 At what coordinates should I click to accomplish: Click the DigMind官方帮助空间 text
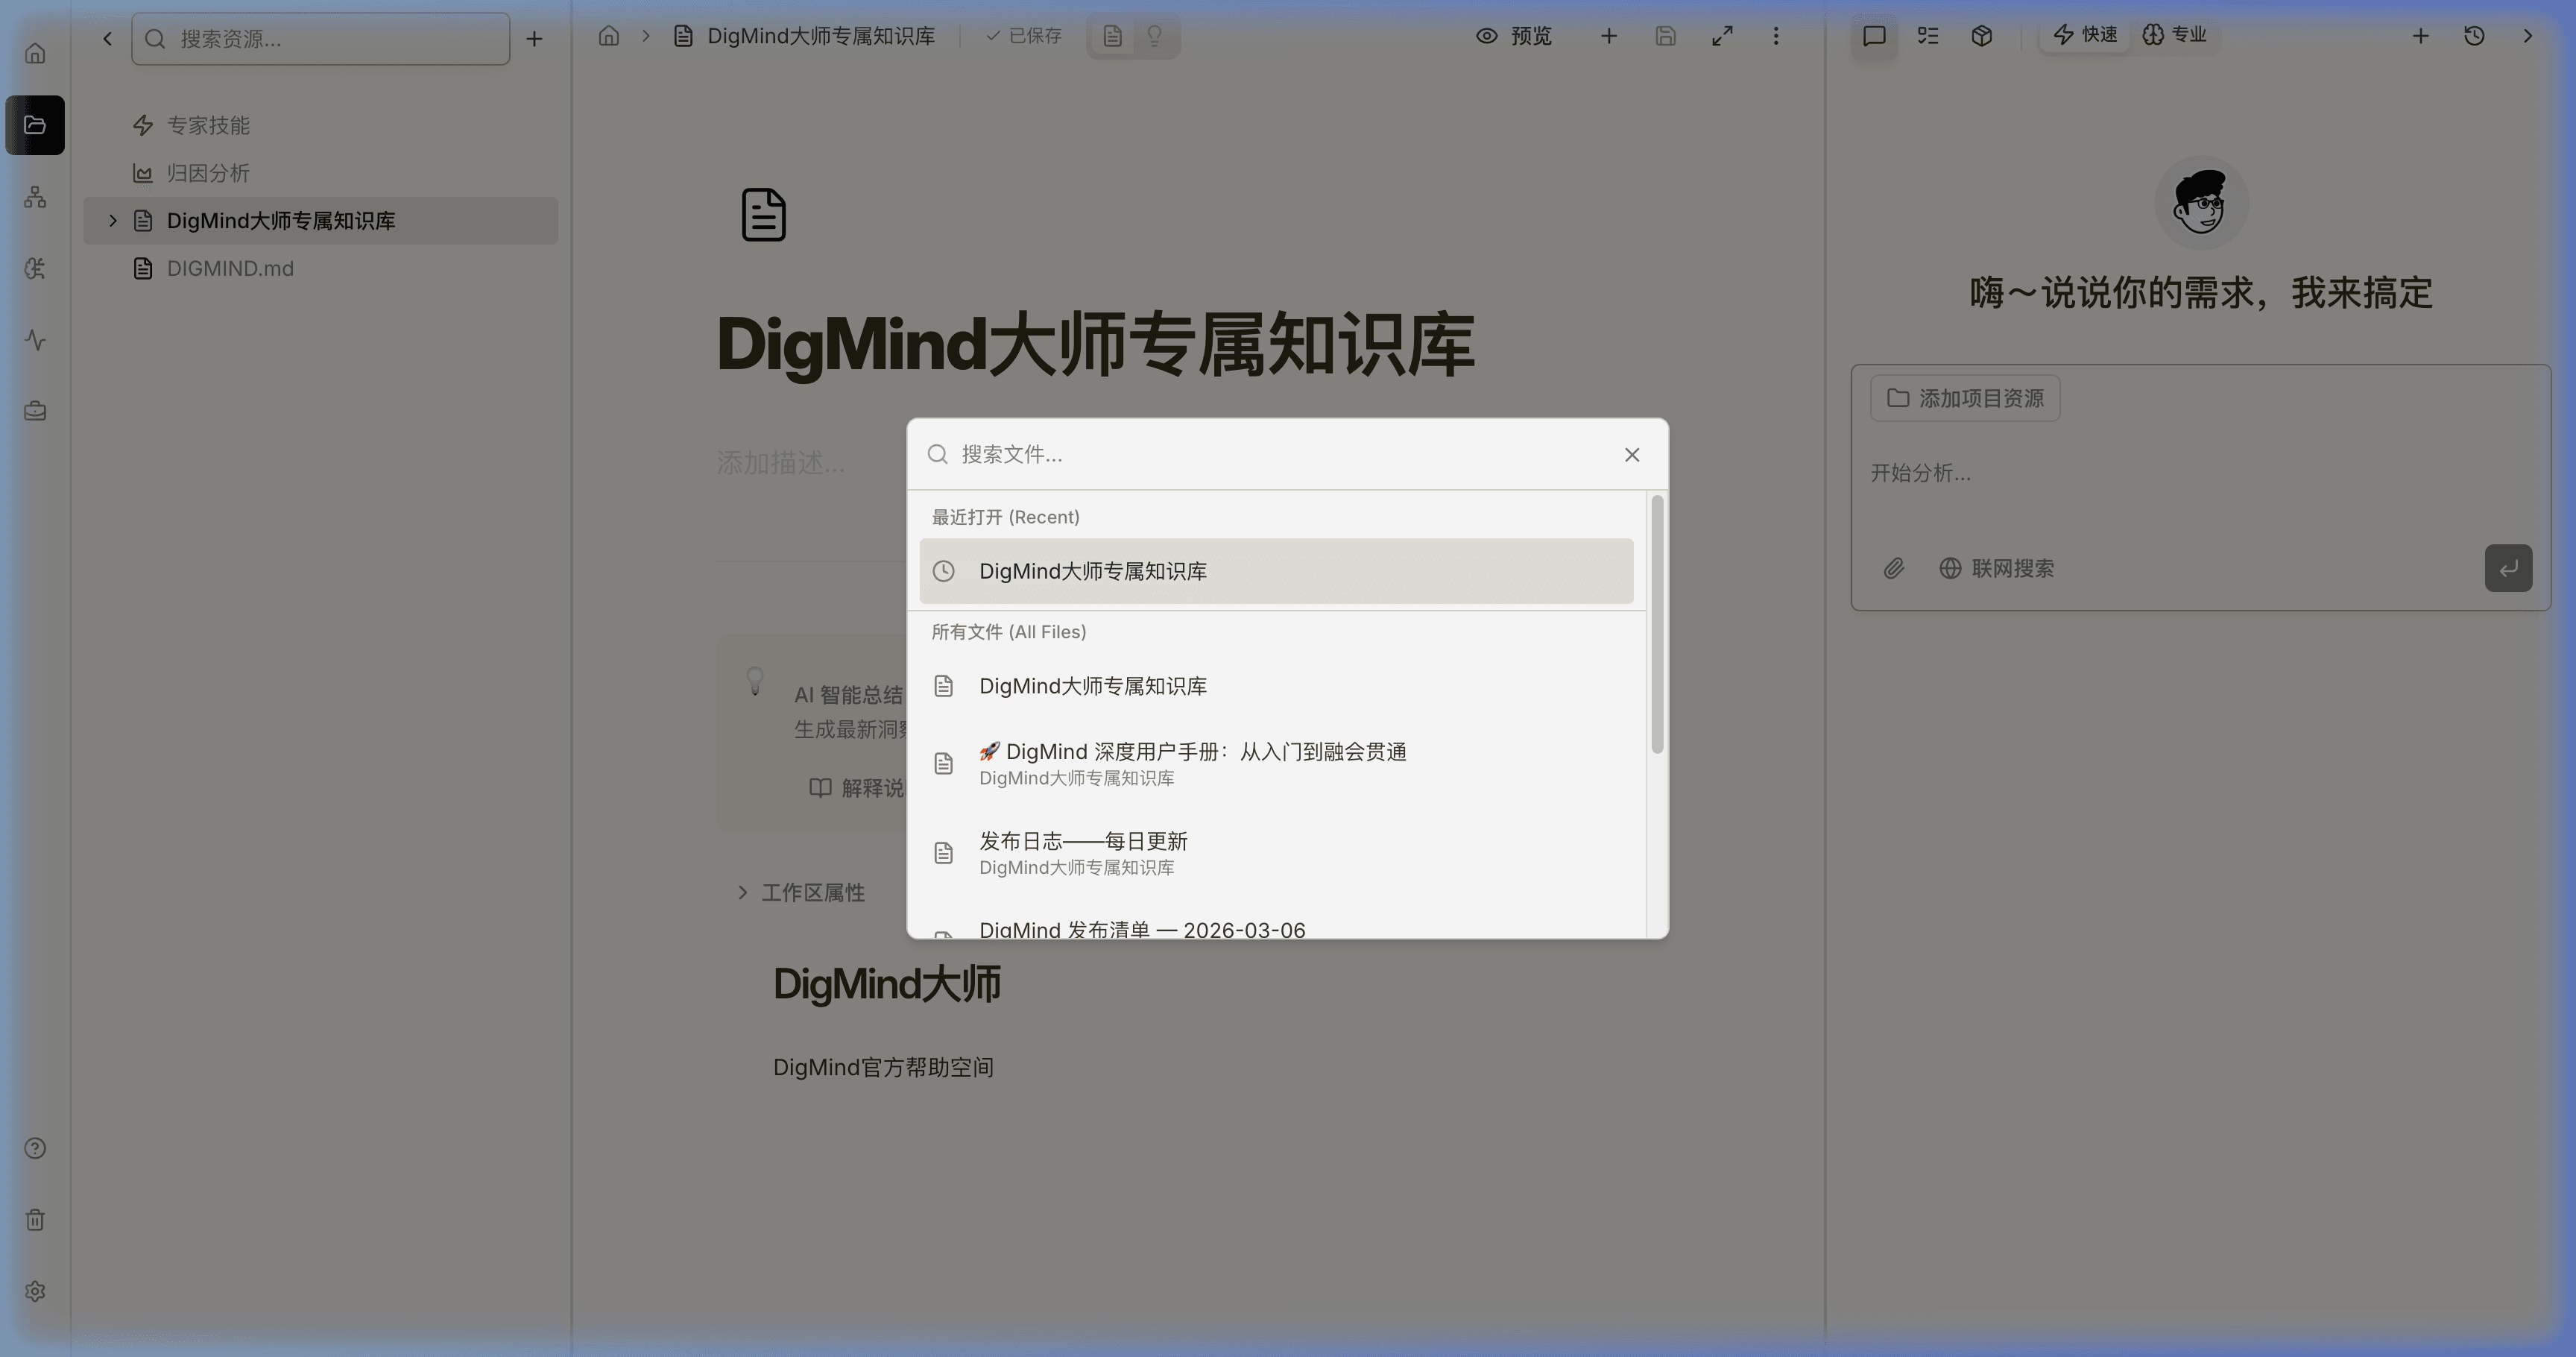(x=883, y=1067)
